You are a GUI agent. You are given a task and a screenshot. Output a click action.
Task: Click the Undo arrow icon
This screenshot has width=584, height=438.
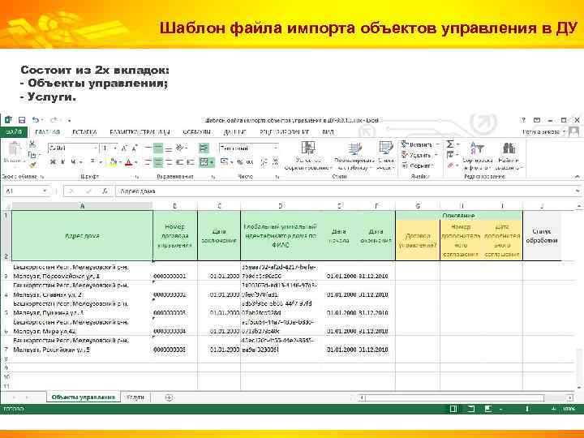(x=35, y=120)
